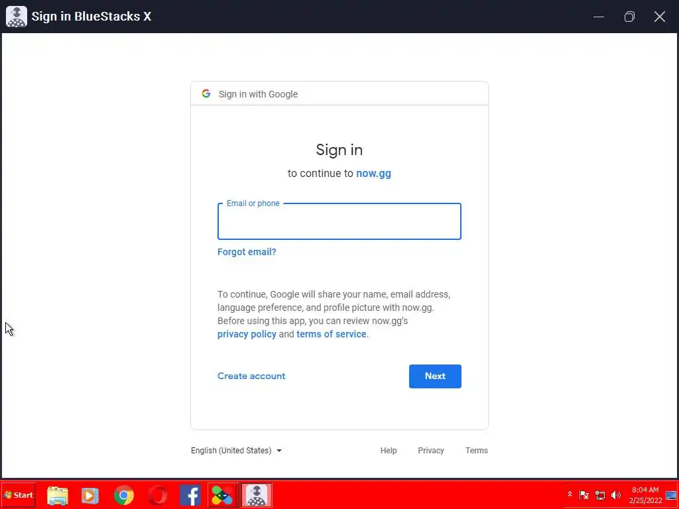Click the taskbar clock showing 8:04 AM
This screenshot has width=679, height=509.
(645, 495)
